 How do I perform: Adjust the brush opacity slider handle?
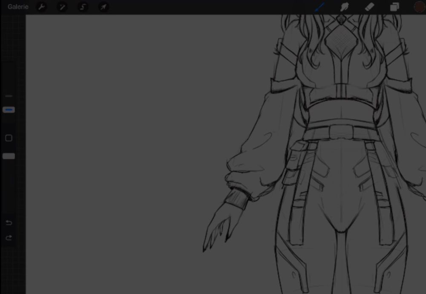[9, 156]
